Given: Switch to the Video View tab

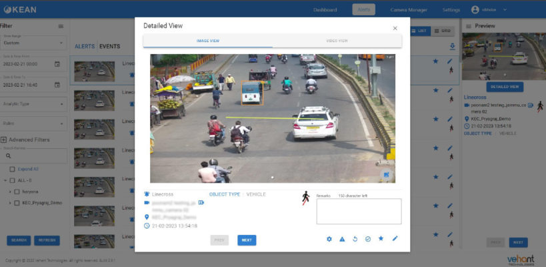Looking at the screenshot, I should (x=337, y=41).
